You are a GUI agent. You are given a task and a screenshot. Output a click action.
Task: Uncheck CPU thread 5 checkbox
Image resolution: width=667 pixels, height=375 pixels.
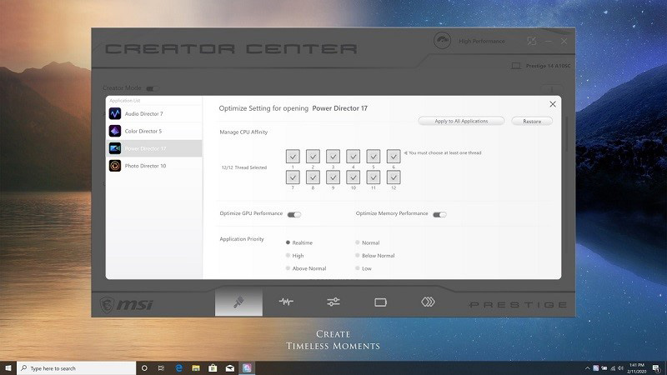373,157
